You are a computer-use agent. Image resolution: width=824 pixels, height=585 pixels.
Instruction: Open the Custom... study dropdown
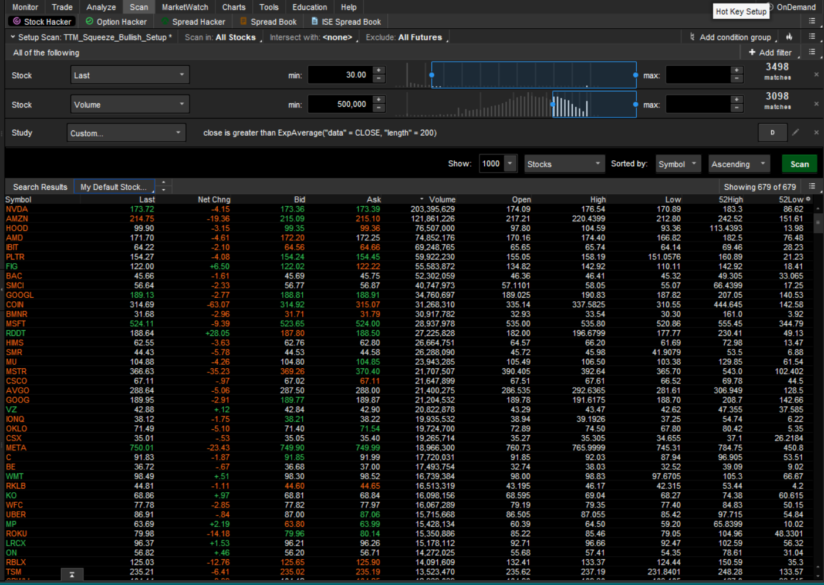pyautogui.click(x=127, y=133)
